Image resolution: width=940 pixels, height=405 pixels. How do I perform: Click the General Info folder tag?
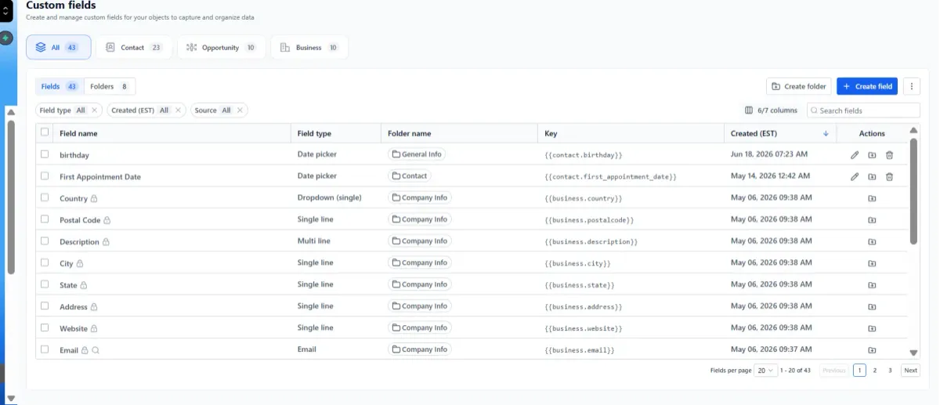coord(418,154)
